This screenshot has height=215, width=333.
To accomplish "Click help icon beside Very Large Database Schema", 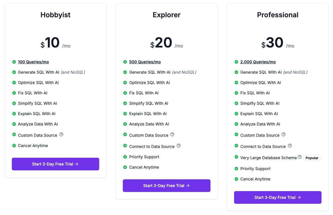I will (300, 157).
